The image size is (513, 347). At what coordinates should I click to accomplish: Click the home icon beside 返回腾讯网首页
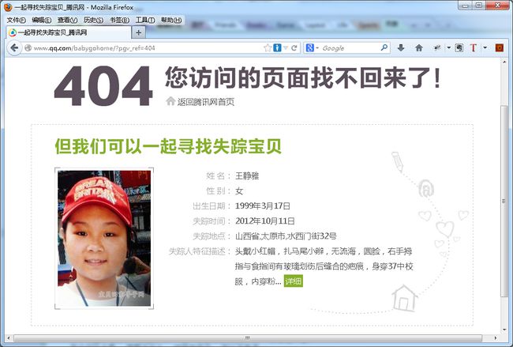click(170, 101)
